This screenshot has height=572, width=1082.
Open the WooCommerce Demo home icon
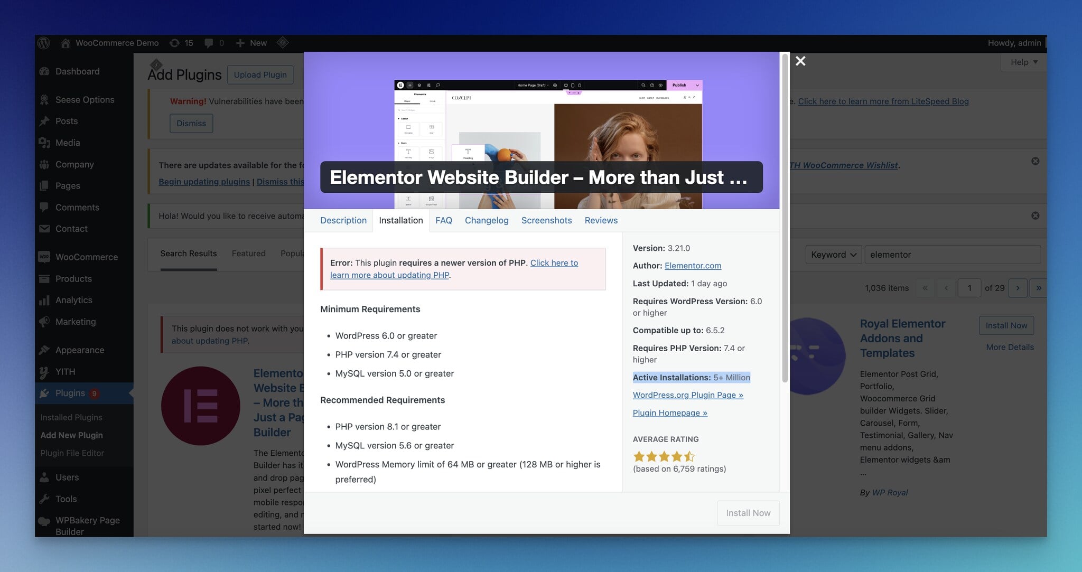point(66,43)
